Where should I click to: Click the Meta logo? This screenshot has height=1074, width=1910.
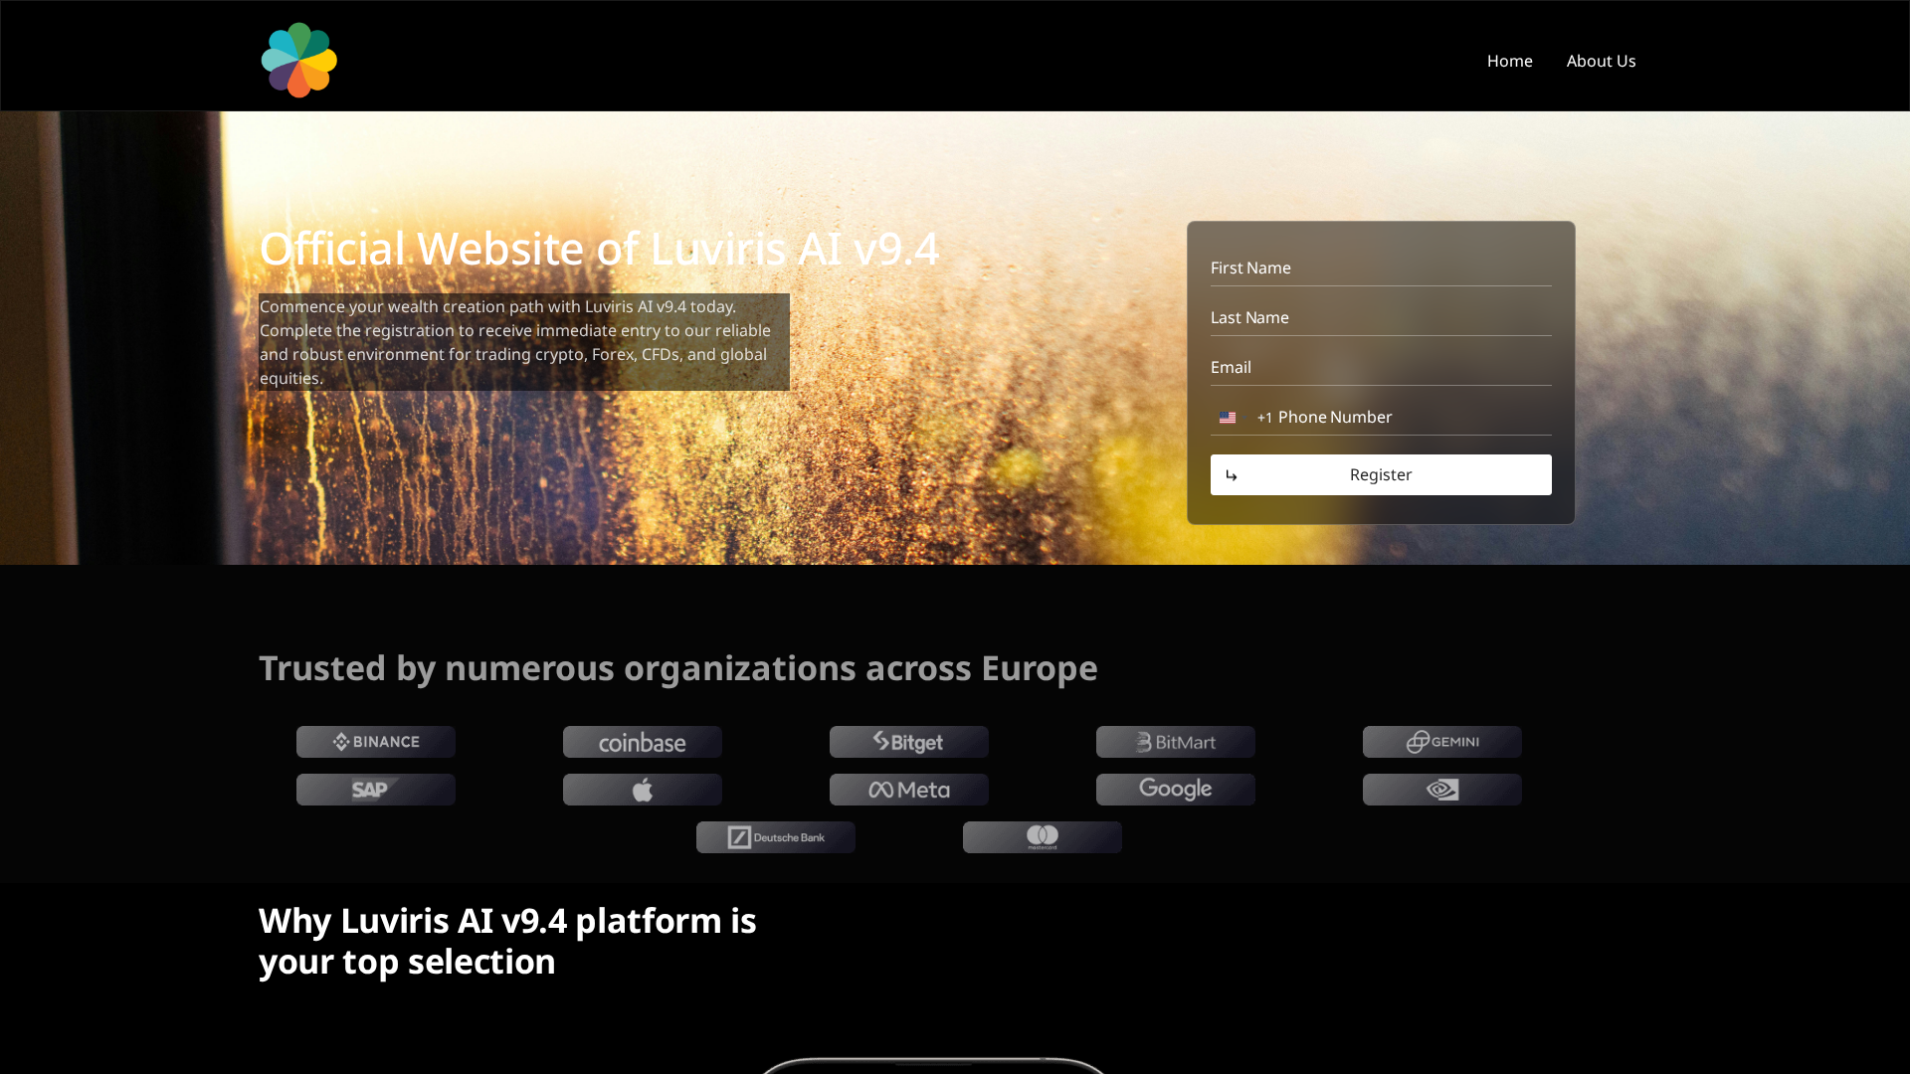908,789
